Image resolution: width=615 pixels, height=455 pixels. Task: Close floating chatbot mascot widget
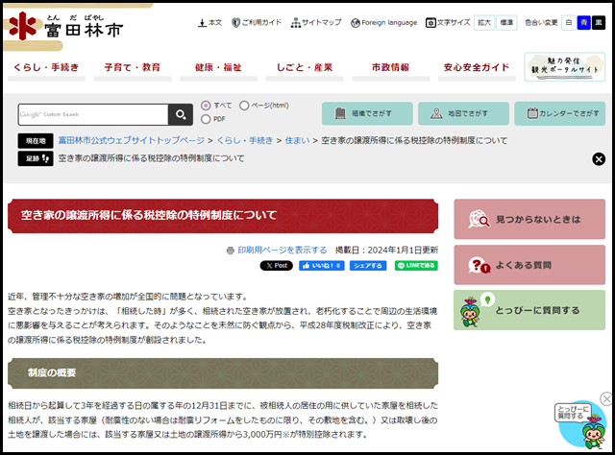click(x=606, y=399)
